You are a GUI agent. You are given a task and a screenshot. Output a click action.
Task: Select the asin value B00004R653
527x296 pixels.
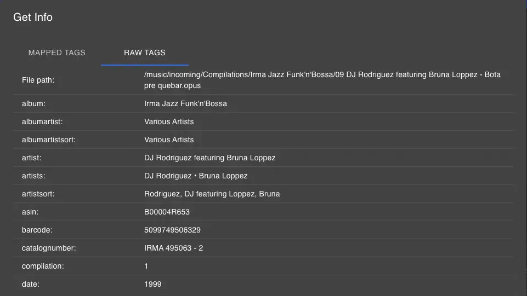167,212
